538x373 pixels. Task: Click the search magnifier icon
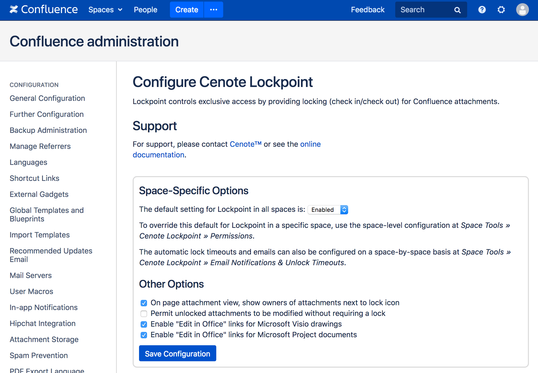[x=457, y=10]
